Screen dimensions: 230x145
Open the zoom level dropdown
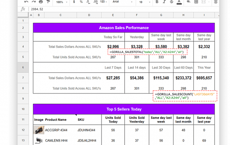pyautogui.click(x=62, y=2)
